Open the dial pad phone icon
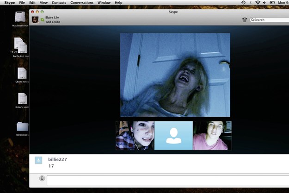This screenshot has height=193, width=289. 245,20
